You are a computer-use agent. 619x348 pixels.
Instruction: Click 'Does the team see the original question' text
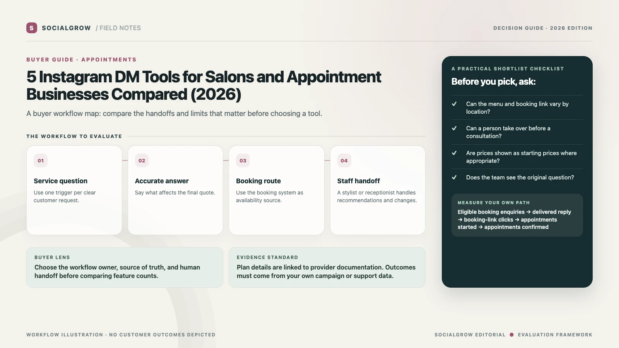520,177
